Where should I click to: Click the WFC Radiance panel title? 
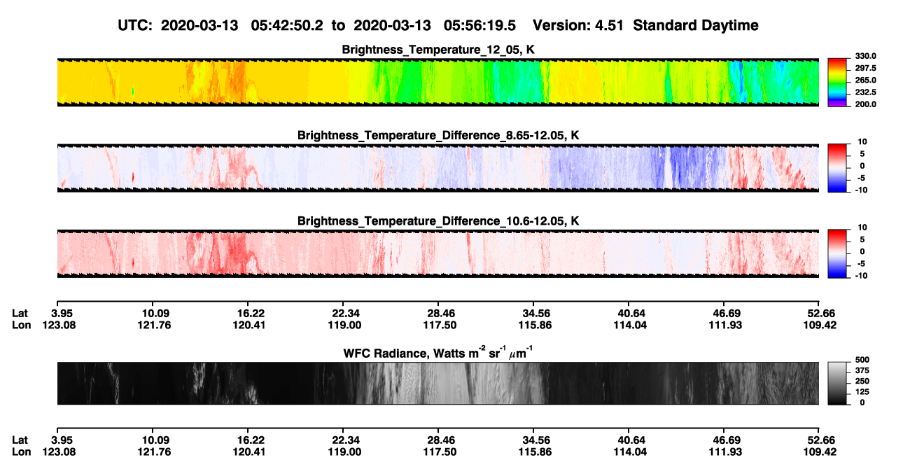(x=438, y=353)
